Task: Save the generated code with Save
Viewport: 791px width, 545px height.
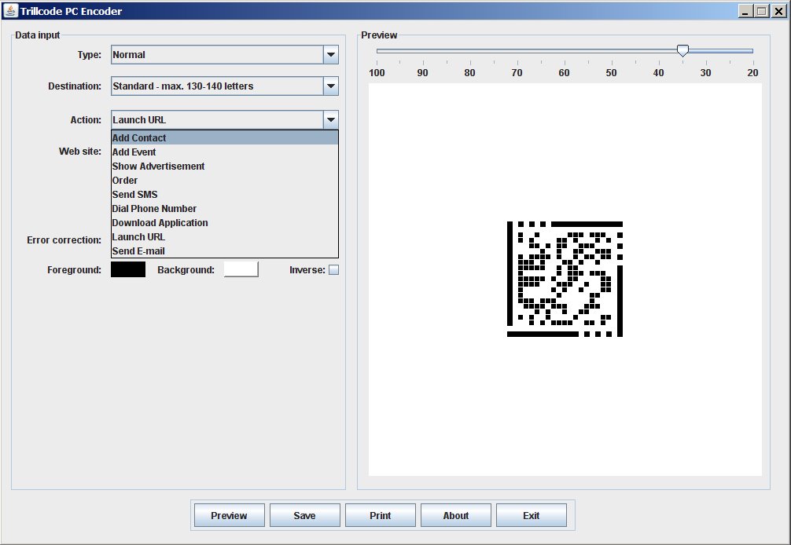Action: pyautogui.click(x=305, y=515)
